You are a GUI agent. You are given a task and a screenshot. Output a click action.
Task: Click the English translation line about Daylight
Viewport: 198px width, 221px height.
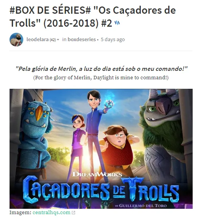coord(101,77)
